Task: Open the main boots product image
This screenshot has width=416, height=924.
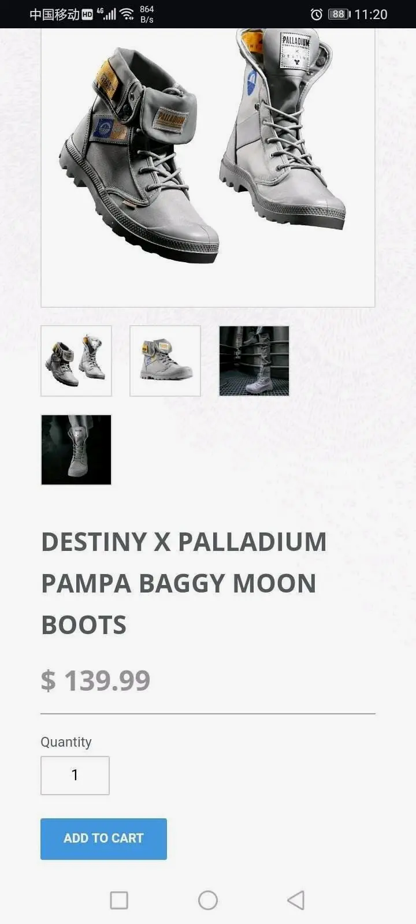Action: pos(208,167)
